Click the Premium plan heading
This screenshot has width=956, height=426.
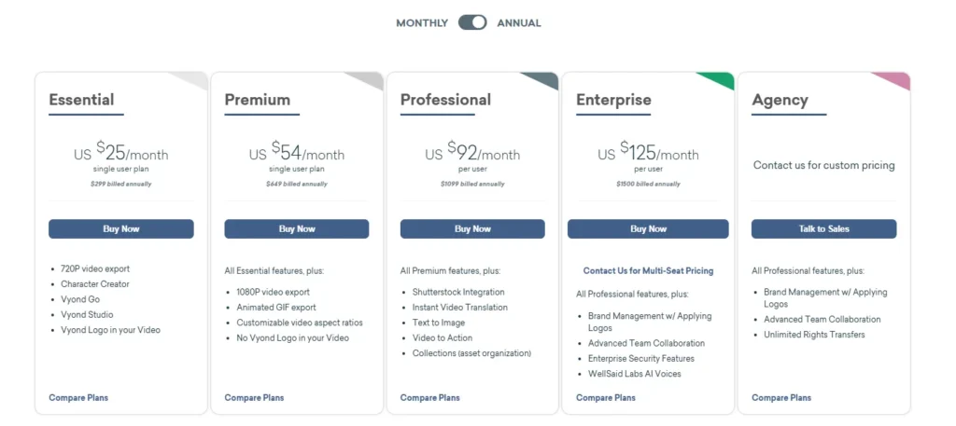click(258, 100)
